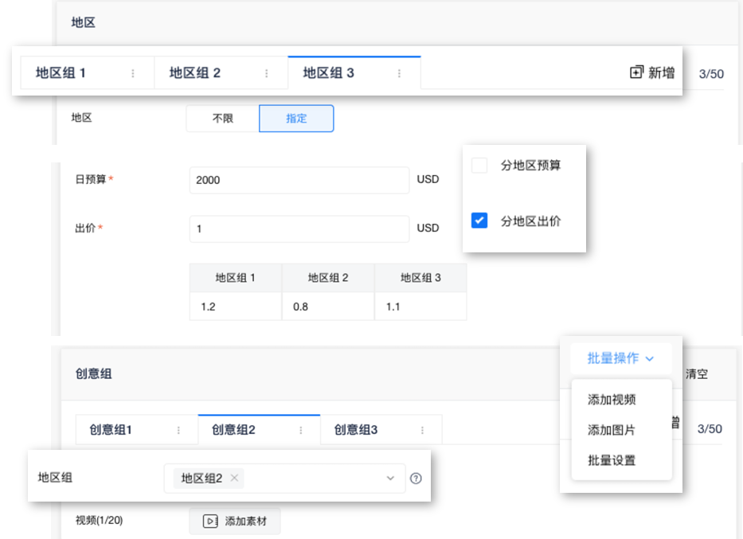Click inside the 出价 bid input field
The height and width of the screenshot is (539, 743).
tap(299, 228)
